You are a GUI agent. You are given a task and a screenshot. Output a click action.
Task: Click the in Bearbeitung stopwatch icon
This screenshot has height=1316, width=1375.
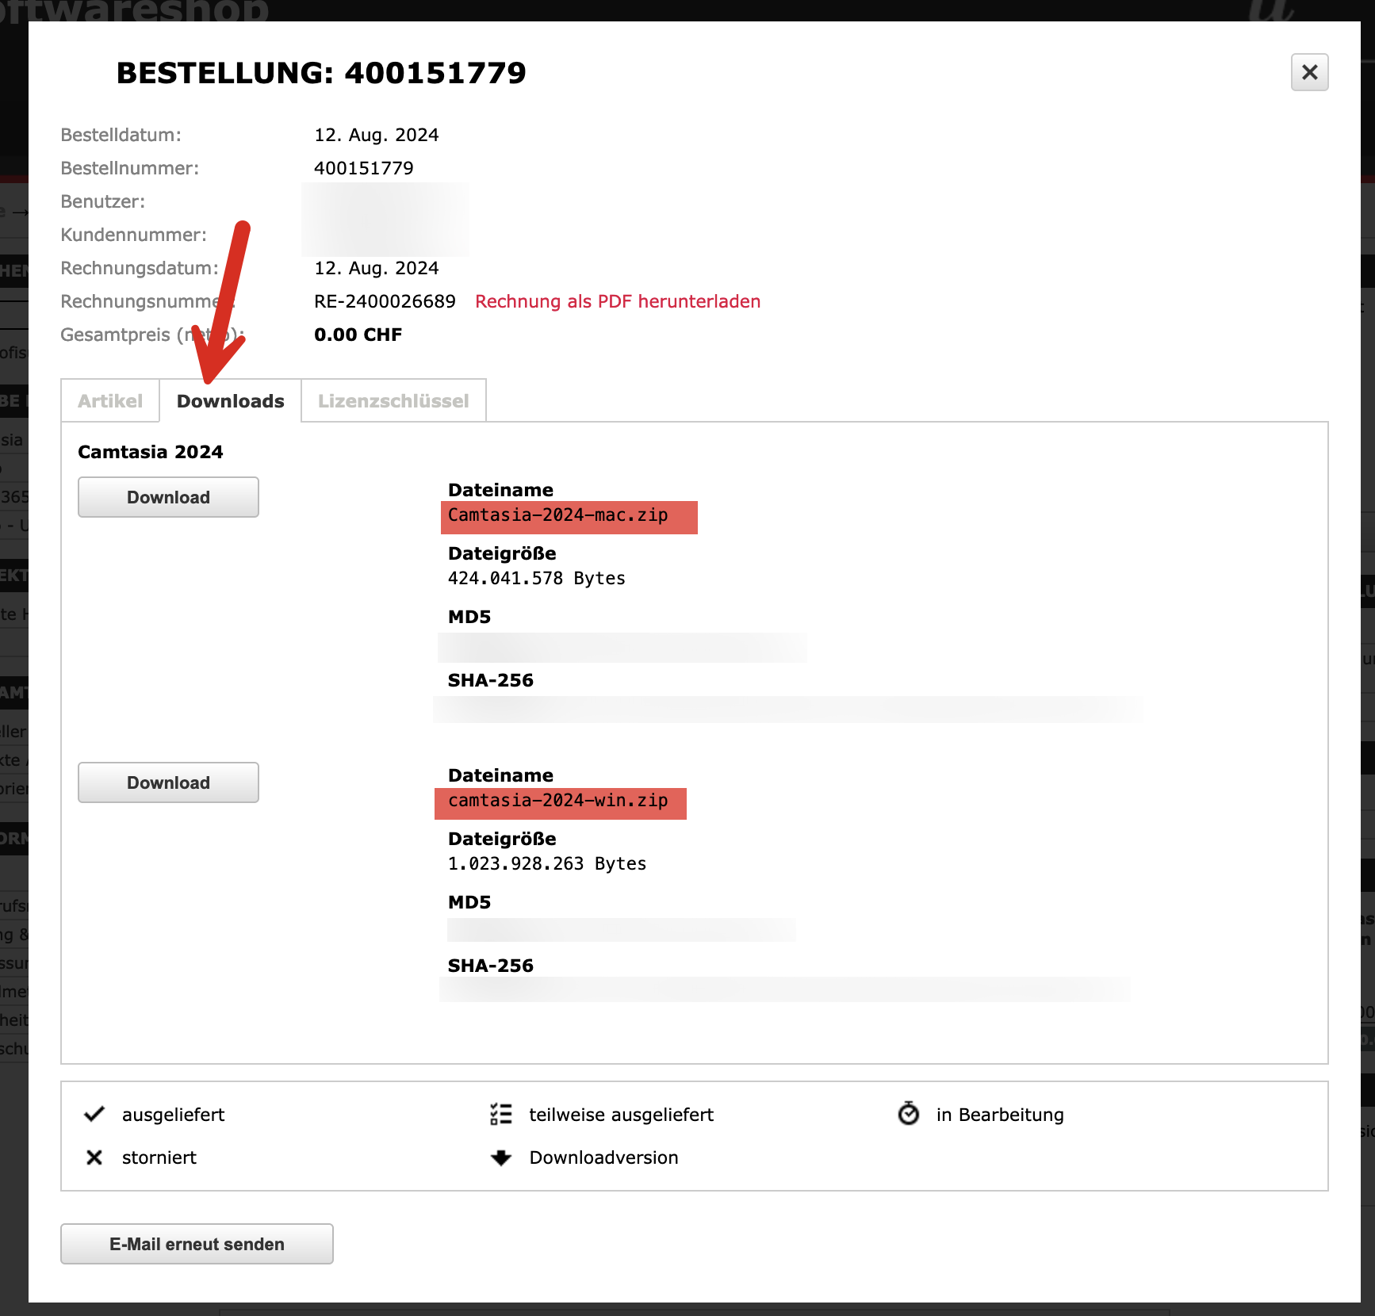pyautogui.click(x=909, y=1114)
